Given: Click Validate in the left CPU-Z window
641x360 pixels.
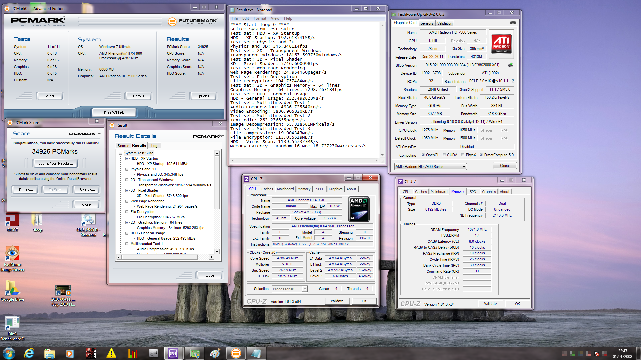Looking at the screenshot, I should pos(337,301).
